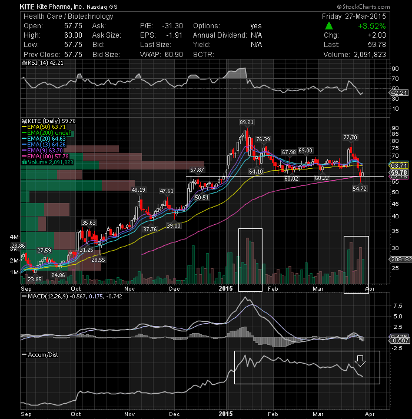Click the EPS value -1.91
Image resolution: width=412 pixels, height=419 pixels.
coord(174,35)
